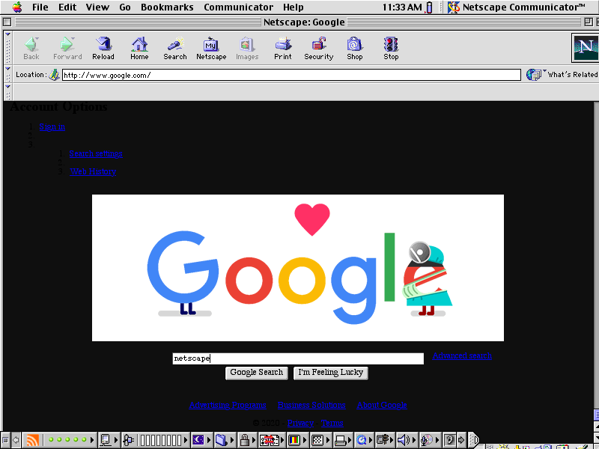The width and height of the screenshot is (599, 449).
Task: Open the printer control strip module
Action: (x=342, y=440)
